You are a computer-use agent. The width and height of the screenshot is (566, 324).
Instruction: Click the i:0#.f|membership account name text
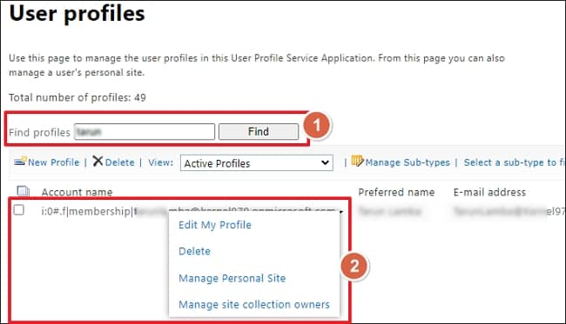pos(190,211)
